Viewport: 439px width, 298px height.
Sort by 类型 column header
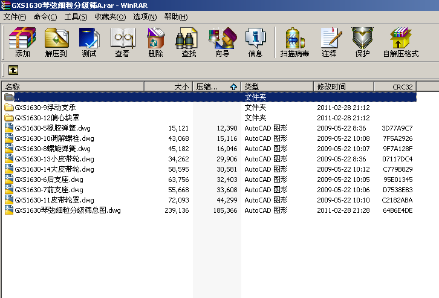277,87
